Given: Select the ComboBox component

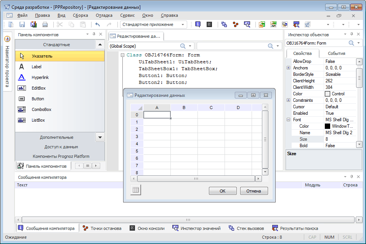Looking at the screenshot, I should point(41,109).
